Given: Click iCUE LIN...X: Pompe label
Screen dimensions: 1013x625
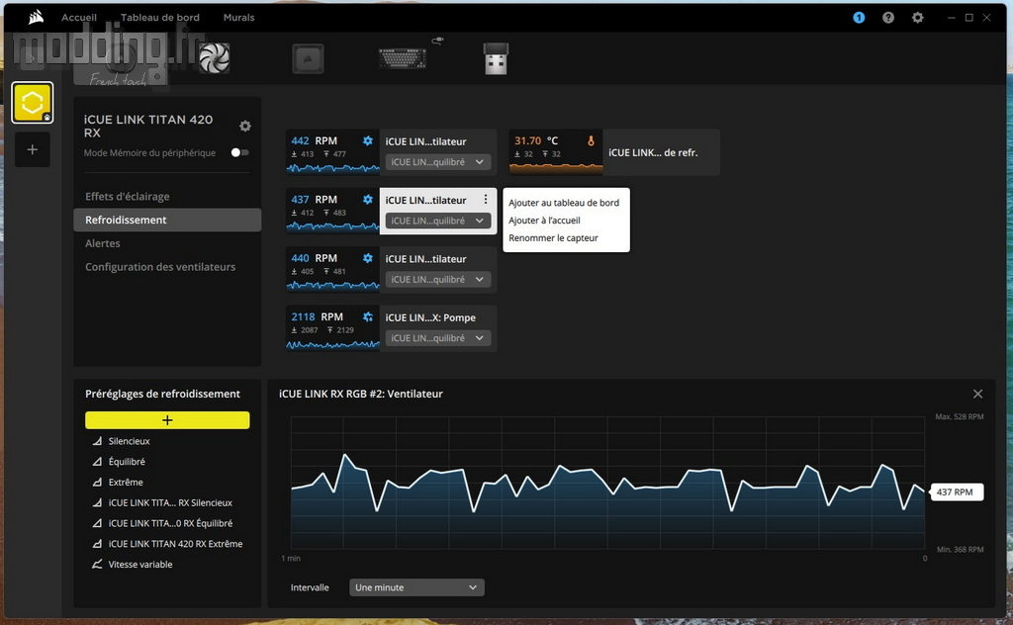Looking at the screenshot, I should tap(430, 317).
